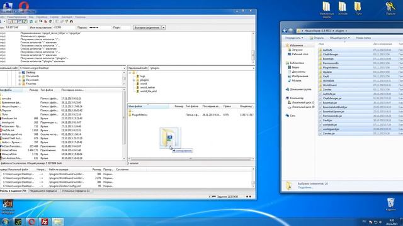Expand the Documents node in local tree
Viewport: 403px width, 226px height.
[x=20, y=77]
